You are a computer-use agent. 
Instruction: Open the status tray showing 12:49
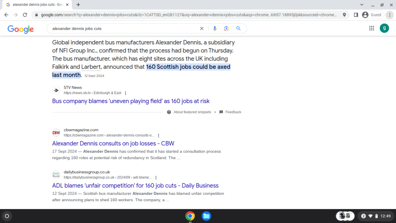pyautogui.click(x=377, y=216)
